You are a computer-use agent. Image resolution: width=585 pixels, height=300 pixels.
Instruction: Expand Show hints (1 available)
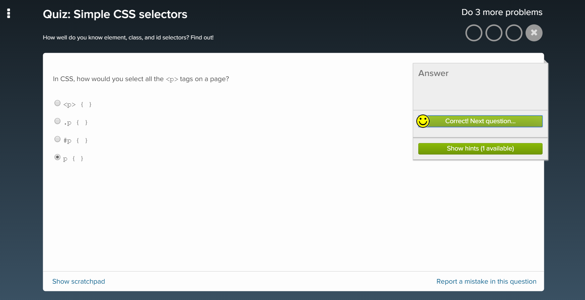(x=480, y=148)
